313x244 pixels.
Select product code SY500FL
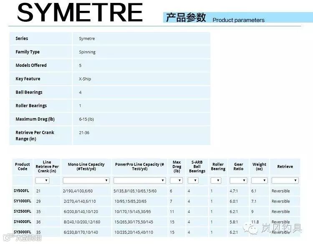click(21, 191)
